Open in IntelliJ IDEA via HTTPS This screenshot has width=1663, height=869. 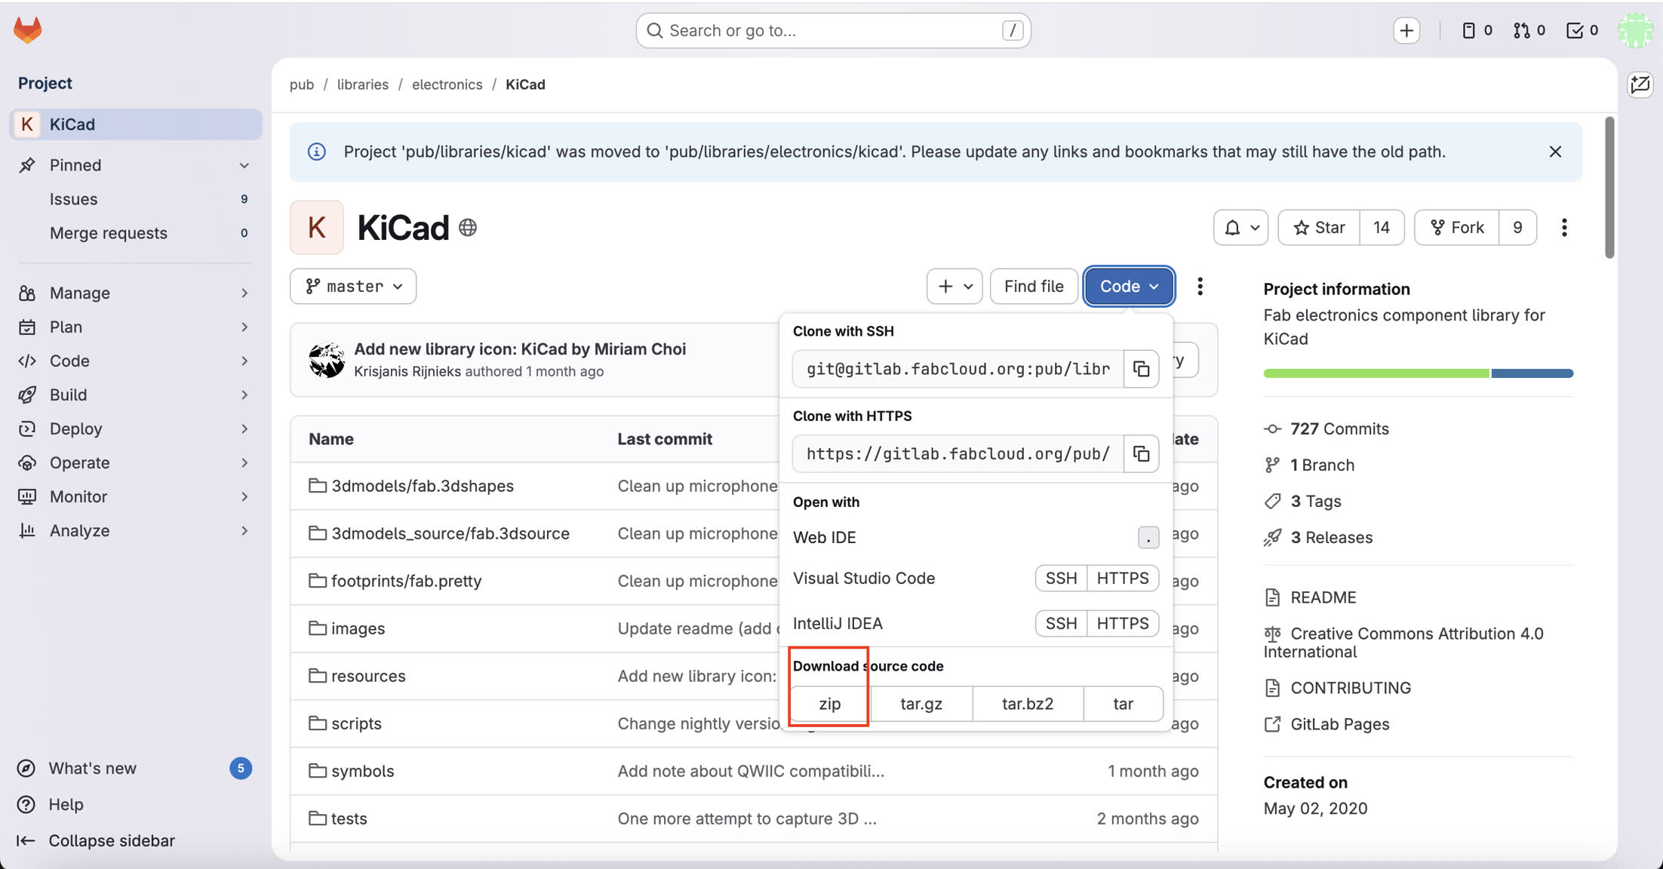click(x=1123, y=623)
